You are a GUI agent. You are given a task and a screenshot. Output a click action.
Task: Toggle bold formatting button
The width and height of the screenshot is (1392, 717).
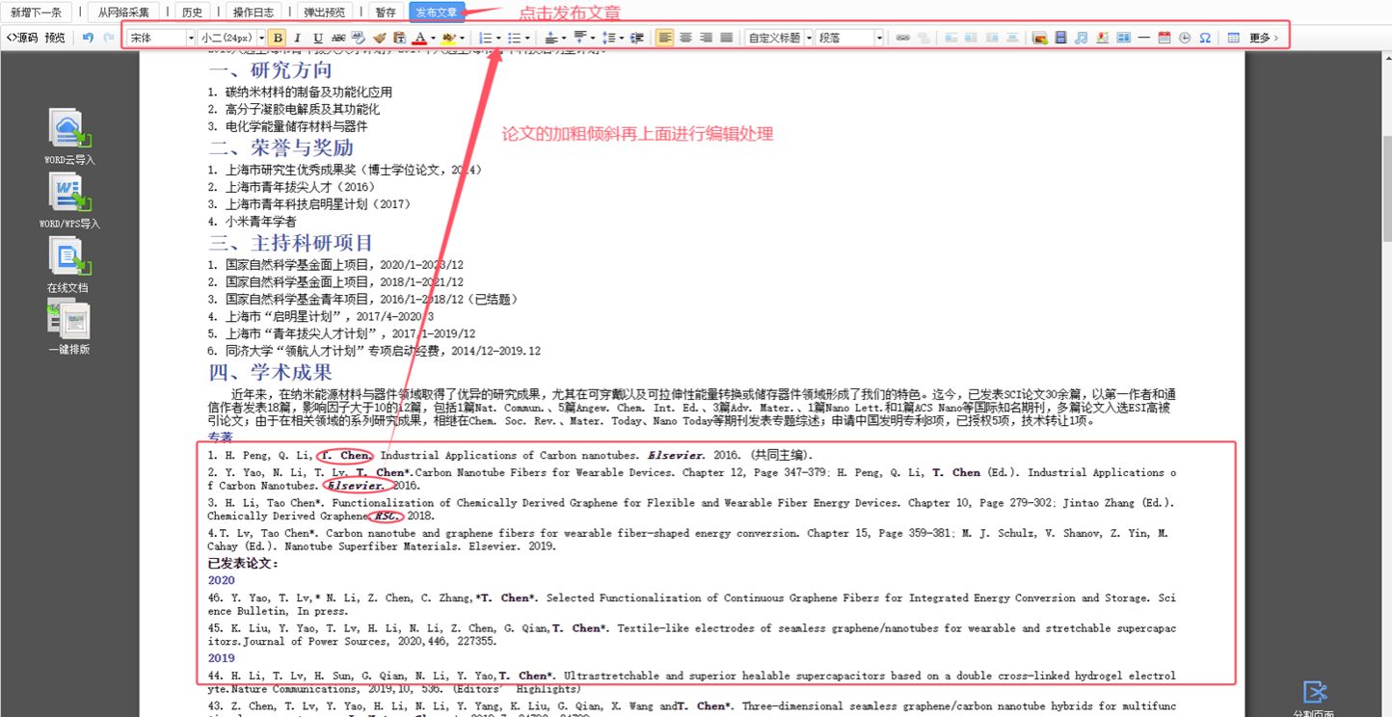tap(278, 38)
